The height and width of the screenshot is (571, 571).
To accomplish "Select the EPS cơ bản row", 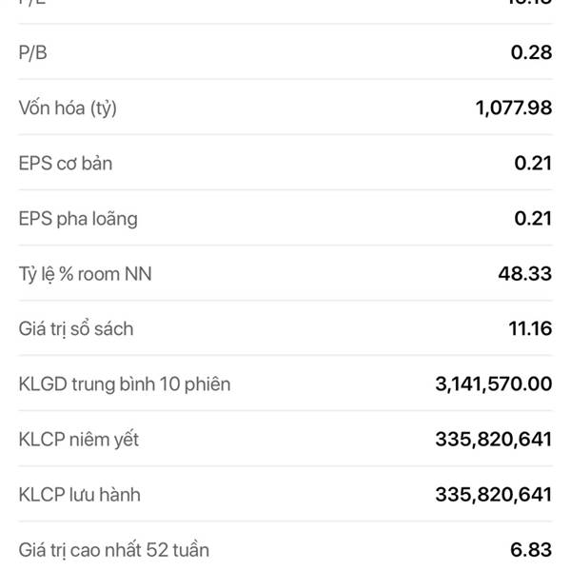I will (285, 163).
